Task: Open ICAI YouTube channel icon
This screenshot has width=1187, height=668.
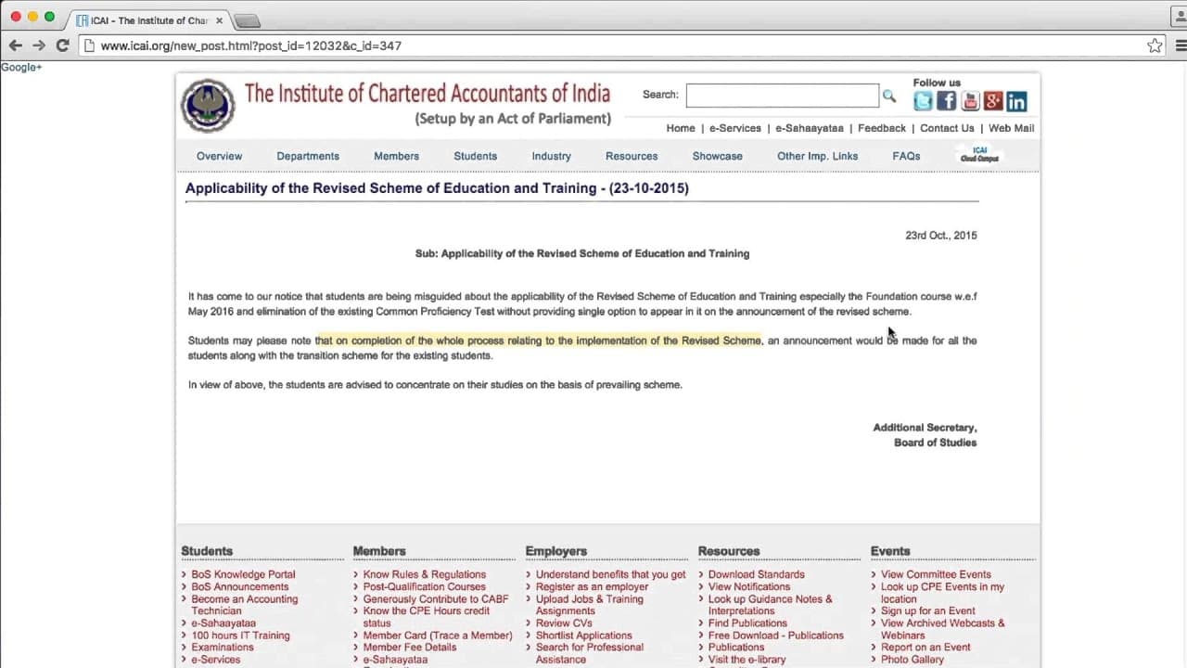Action: pos(970,101)
